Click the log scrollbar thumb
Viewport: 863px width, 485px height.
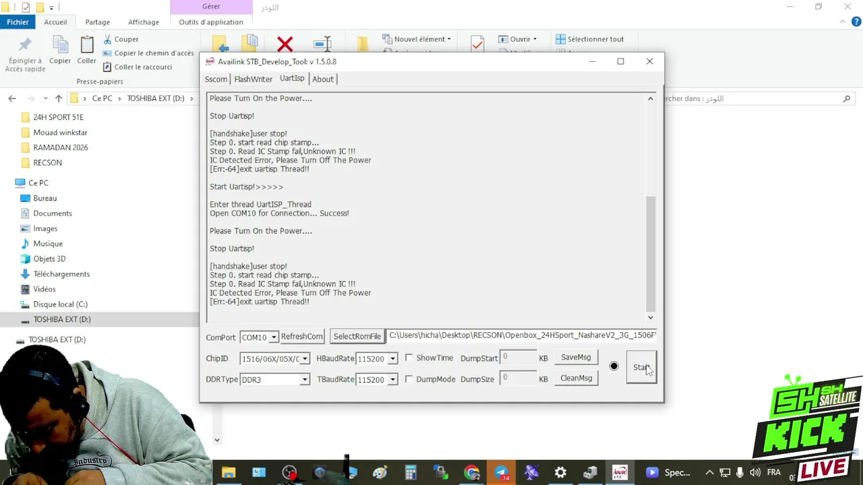tap(651, 253)
